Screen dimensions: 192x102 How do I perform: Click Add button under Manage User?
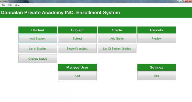pyautogui.click(x=77, y=76)
